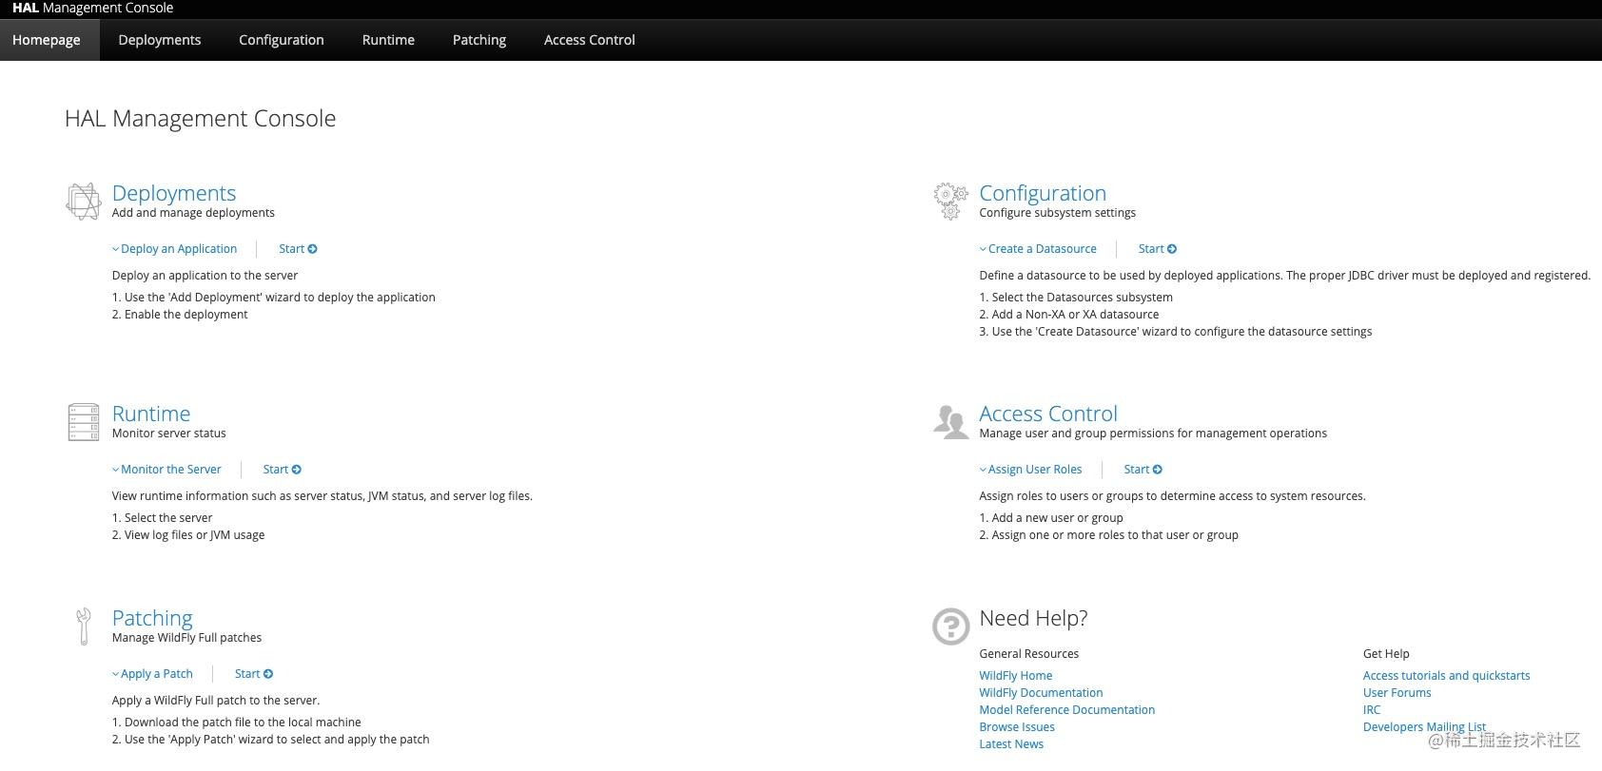The width and height of the screenshot is (1602, 771).
Task: Open the Browse Issues link
Action: point(1017,727)
